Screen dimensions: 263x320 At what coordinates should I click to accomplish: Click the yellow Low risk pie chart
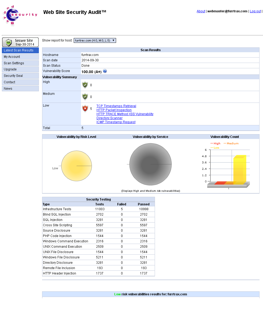pos(76,166)
